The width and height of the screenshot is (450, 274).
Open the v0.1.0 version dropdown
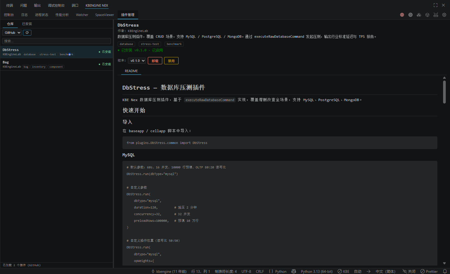pyautogui.click(x=137, y=61)
